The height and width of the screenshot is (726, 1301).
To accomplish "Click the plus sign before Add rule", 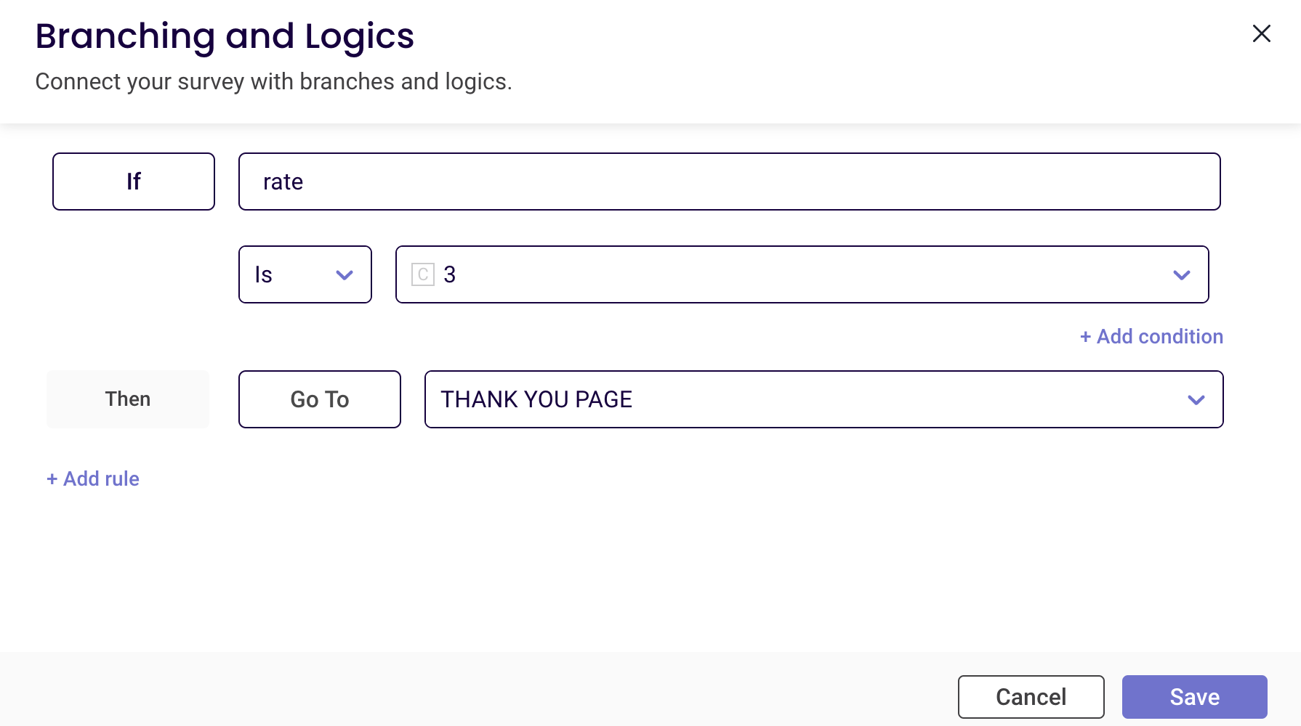I will [x=52, y=479].
